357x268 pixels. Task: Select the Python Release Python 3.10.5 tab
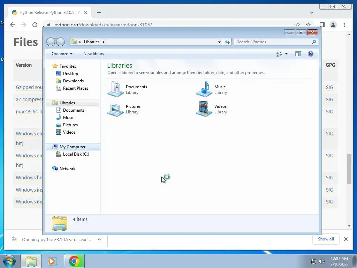(x=50, y=13)
